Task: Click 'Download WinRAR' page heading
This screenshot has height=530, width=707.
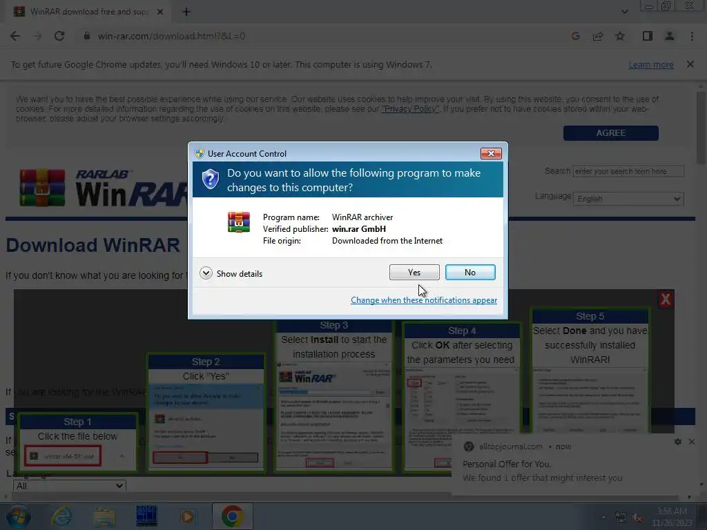Action: [x=93, y=245]
